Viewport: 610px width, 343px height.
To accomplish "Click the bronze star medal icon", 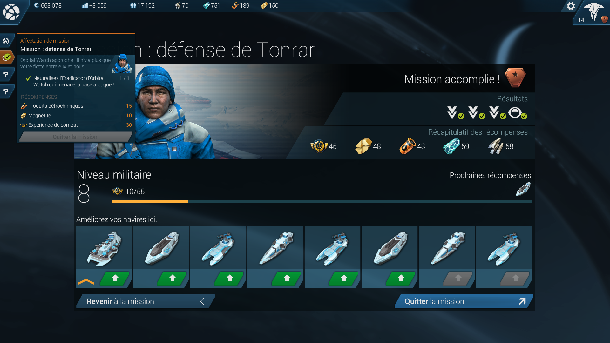I will pos(515,77).
